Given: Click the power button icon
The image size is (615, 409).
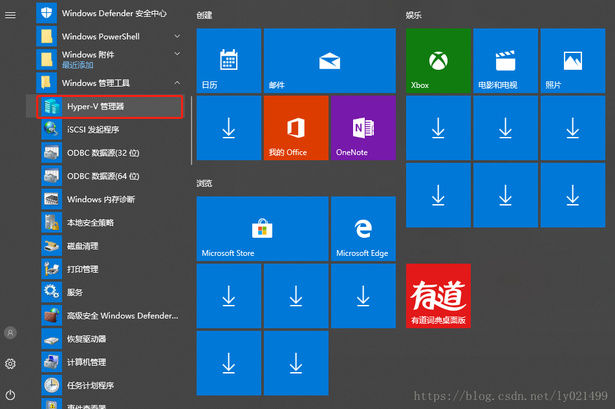Looking at the screenshot, I should click(x=10, y=395).
